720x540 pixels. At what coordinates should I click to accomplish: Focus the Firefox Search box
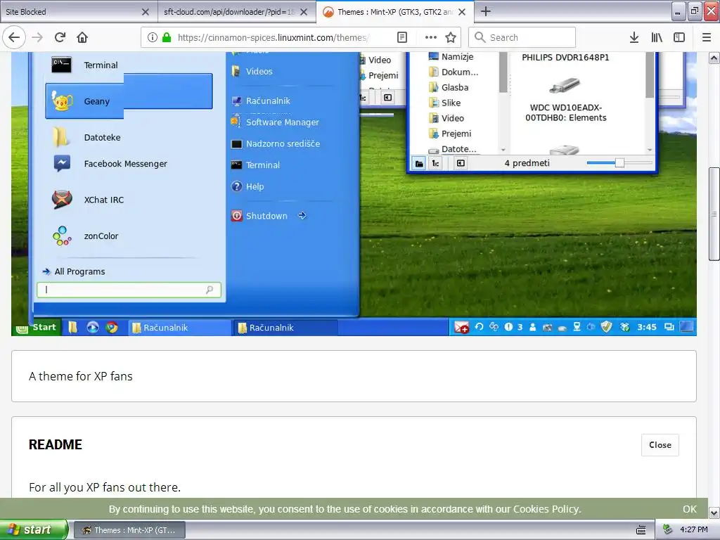coord(522,37)
